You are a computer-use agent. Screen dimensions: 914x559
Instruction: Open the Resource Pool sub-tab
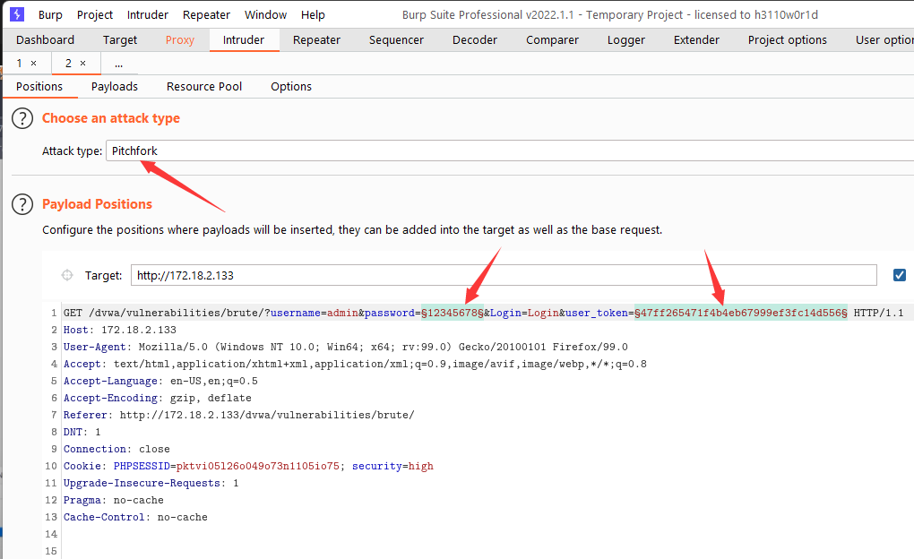204,86
